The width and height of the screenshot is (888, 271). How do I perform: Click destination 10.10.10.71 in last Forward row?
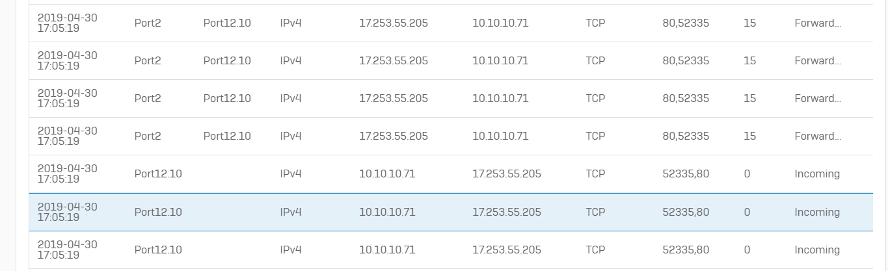click(x=500, y=136)
